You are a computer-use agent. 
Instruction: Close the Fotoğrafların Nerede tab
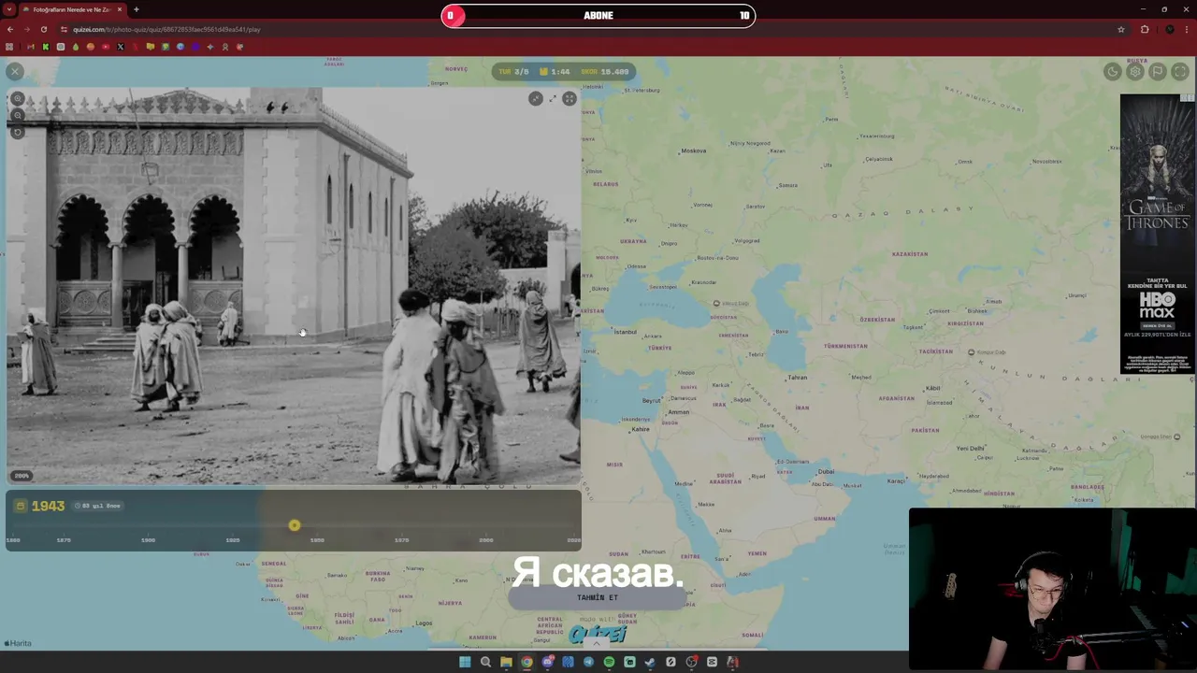119,9
